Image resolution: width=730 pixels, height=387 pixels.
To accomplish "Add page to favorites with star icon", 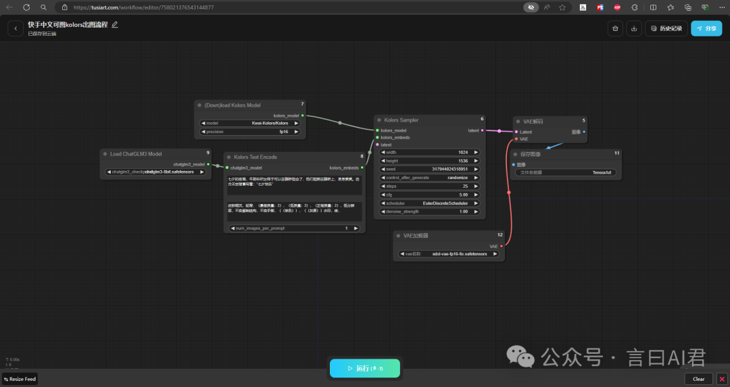I will coord(562,7).
